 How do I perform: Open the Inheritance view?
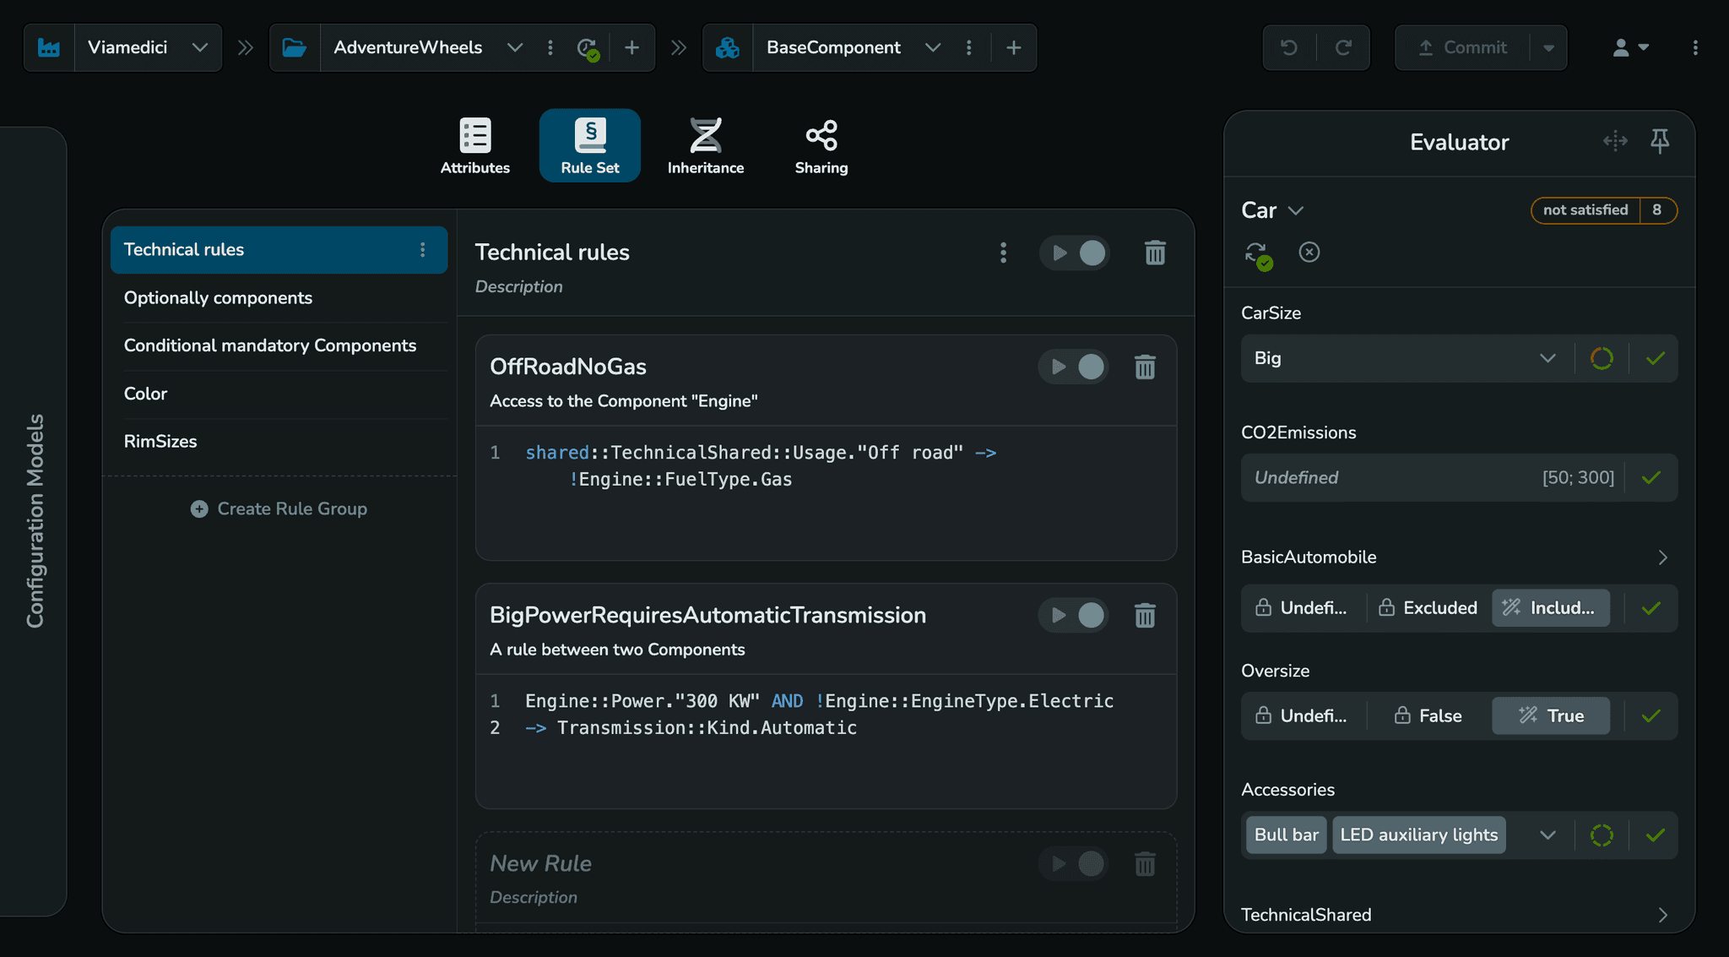[705, 145]
